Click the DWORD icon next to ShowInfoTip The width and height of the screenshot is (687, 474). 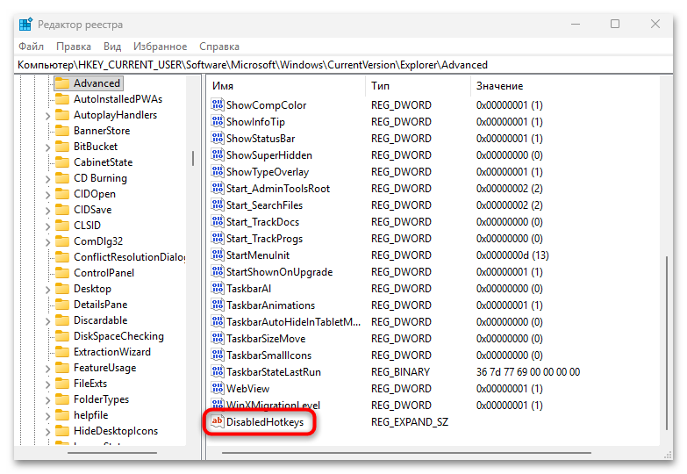(218, 121)
